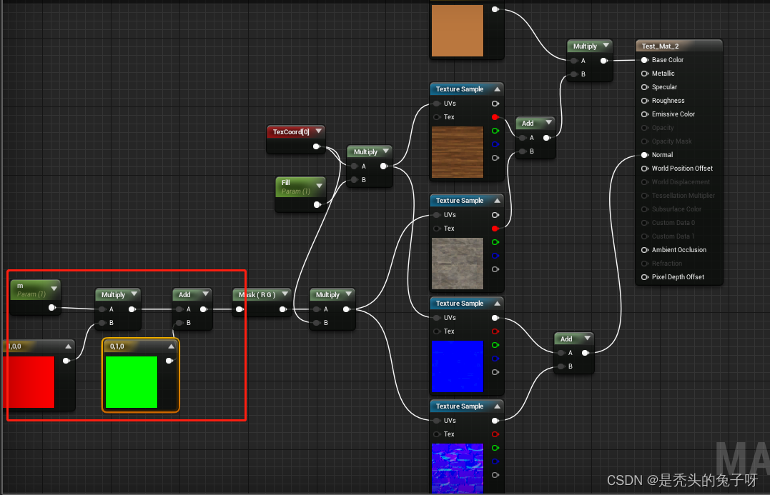The height and width of the screenshot is (495, 770).
Task: Click the UVs input pin on bottom Texture Sample
Action: pyautogui.click(x=435, y=420)
